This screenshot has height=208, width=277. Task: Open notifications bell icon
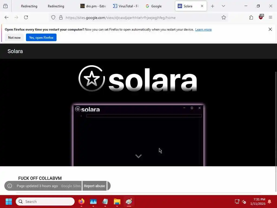point(270,201)
